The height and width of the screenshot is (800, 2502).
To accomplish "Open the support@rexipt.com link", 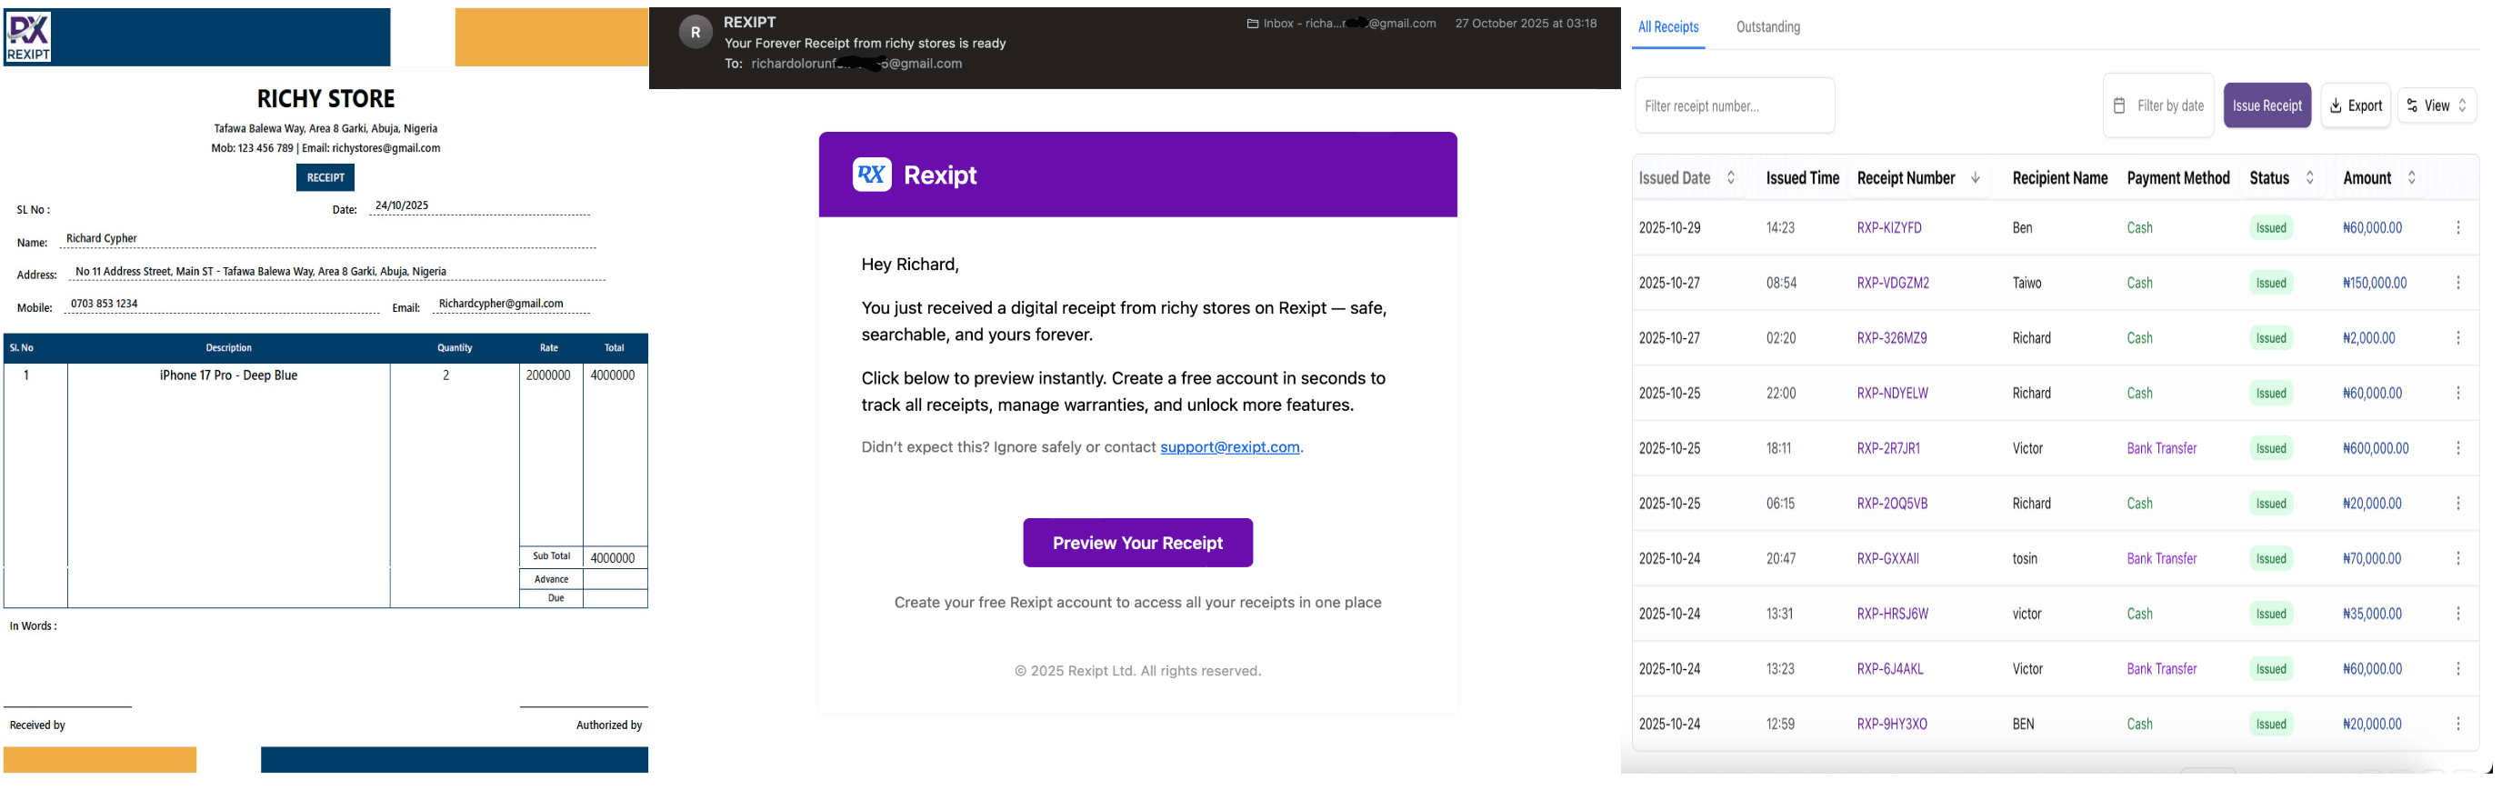I will pos(1229,447).
